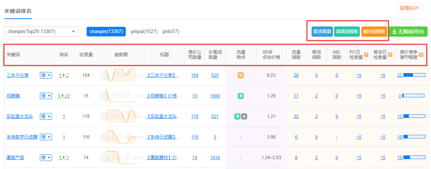This screenshot has height=169, width=431.
Task: Click 流量指数 value 32
Action: click(296, 117)
